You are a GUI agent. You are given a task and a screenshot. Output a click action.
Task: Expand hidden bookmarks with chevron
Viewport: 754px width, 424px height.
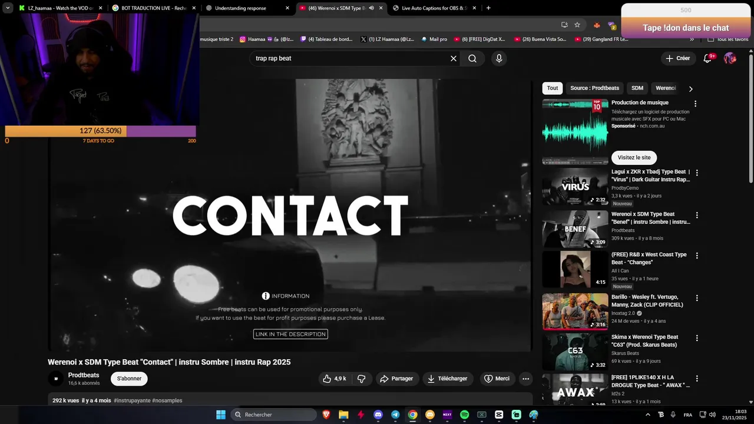click(x=692, y=39)
